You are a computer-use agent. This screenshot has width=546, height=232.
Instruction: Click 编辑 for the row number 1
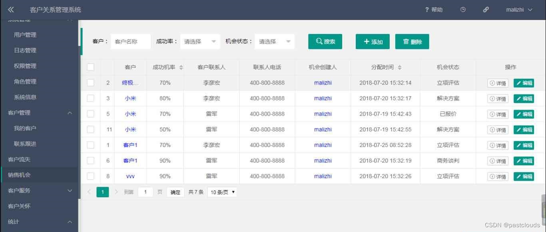coord(524,146)
